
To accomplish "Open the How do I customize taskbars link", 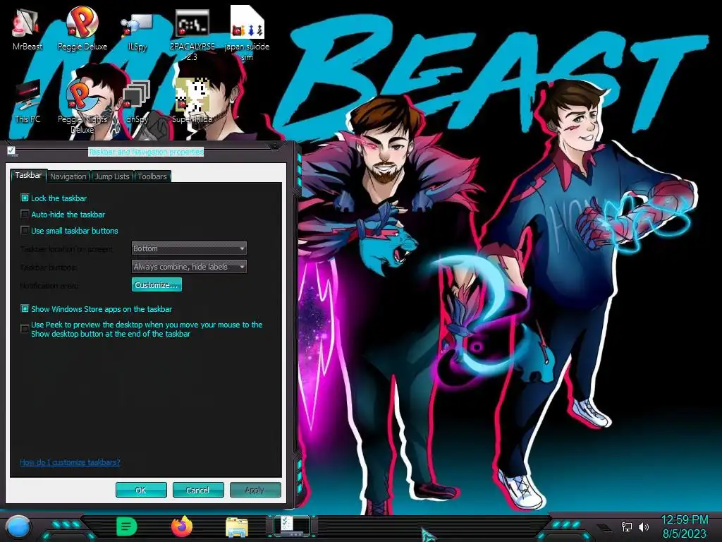I will coord(70,462).
